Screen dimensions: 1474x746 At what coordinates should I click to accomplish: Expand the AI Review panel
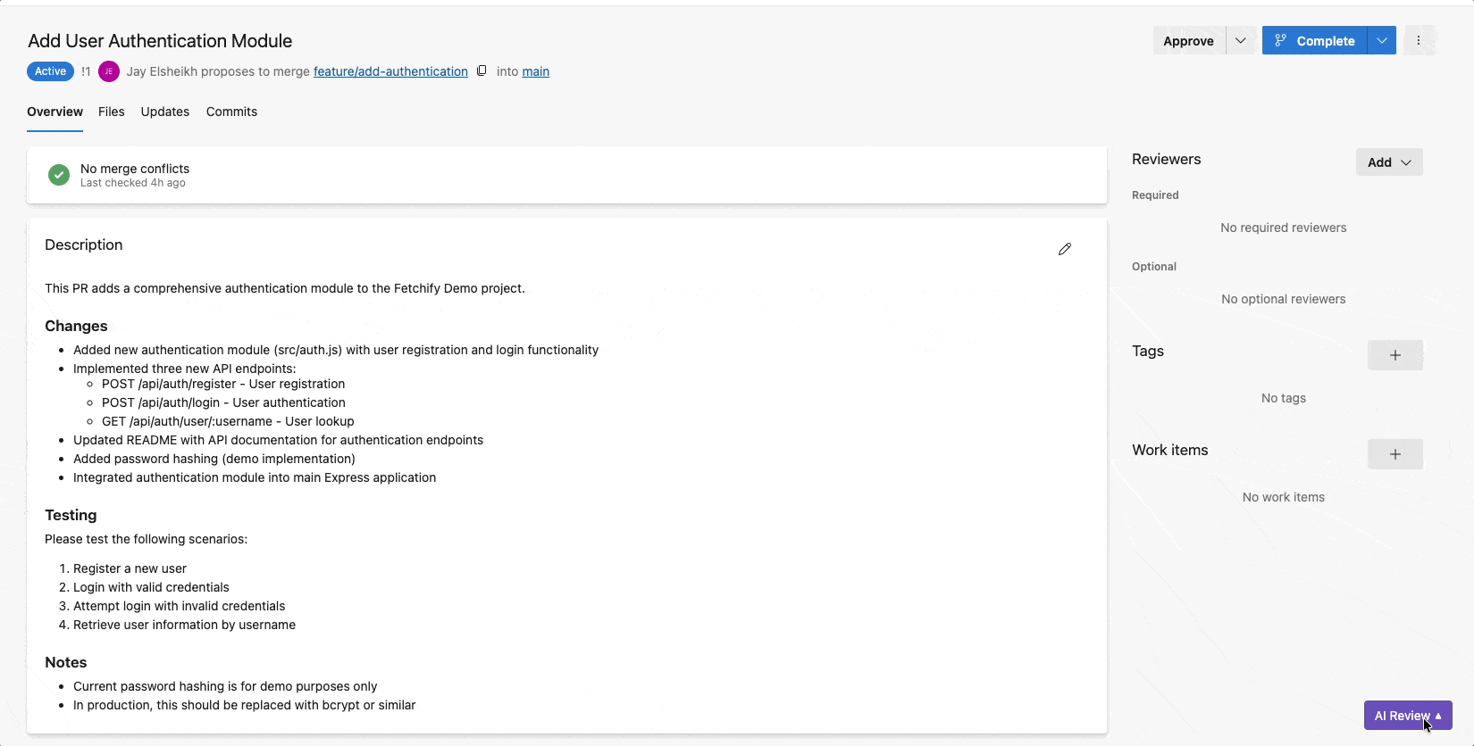(1407, 716)
